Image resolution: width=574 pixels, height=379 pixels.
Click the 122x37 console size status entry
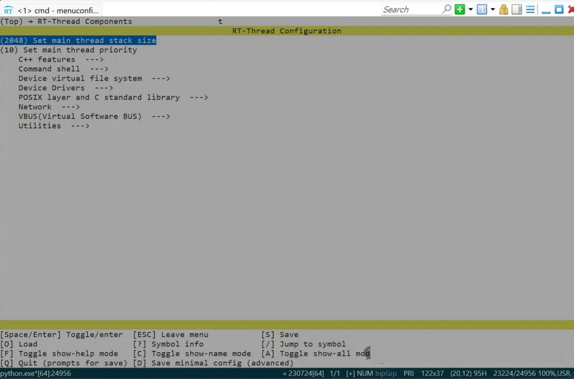coord(432,373)
